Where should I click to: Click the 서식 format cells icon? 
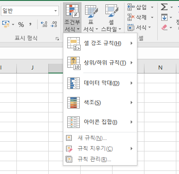(x=131, y=27)
